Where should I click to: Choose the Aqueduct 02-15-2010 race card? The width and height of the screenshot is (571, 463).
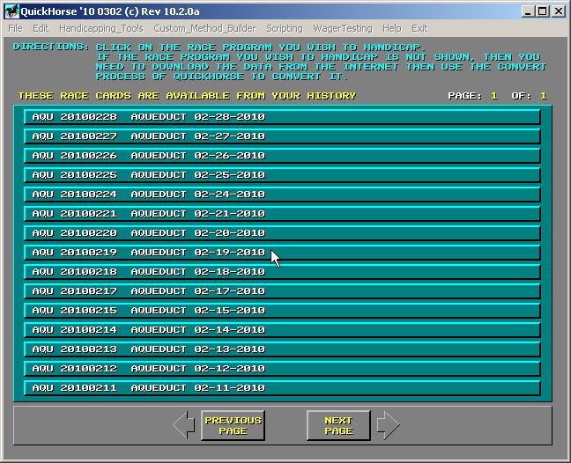[281, 311]
